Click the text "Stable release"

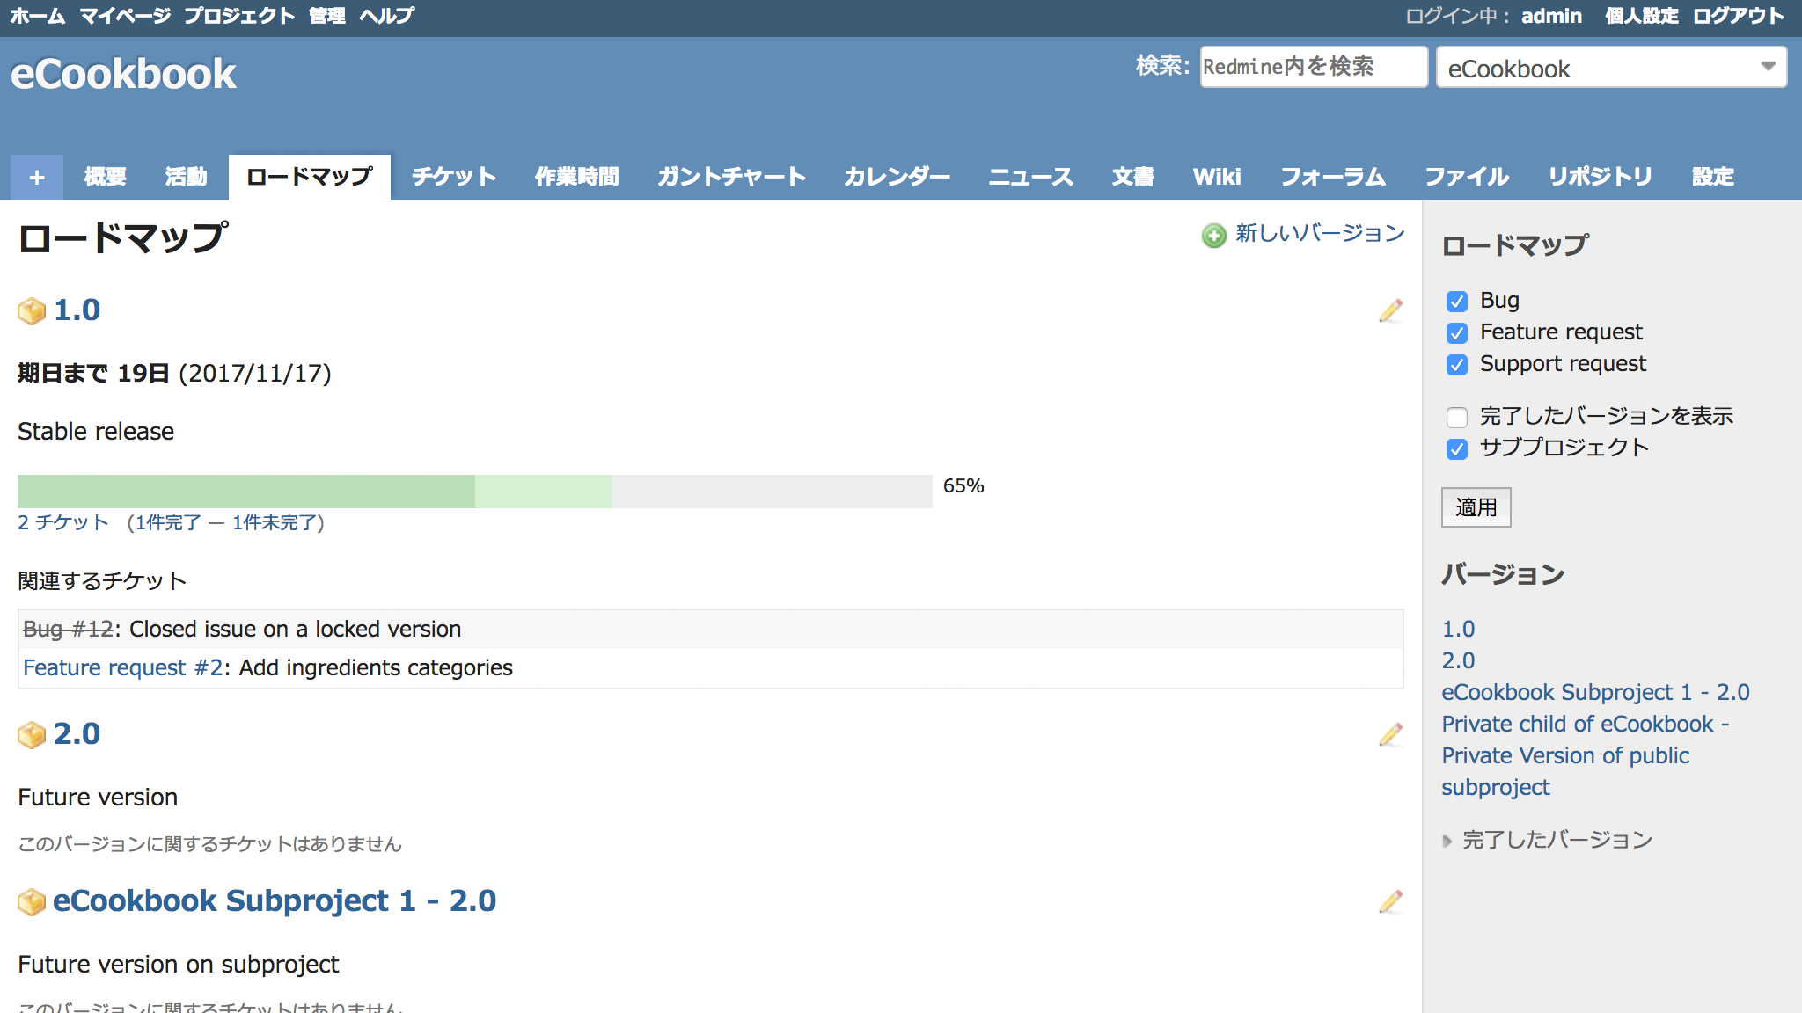point(96,432)
